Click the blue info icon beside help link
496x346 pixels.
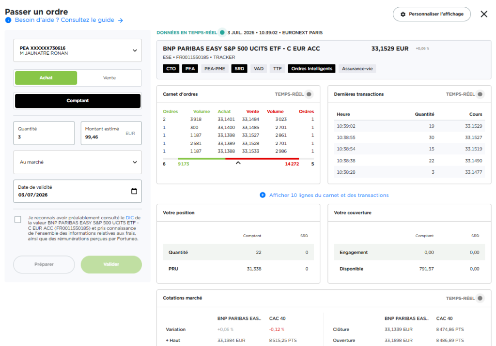pyautogui.click(x=8, y=20)
